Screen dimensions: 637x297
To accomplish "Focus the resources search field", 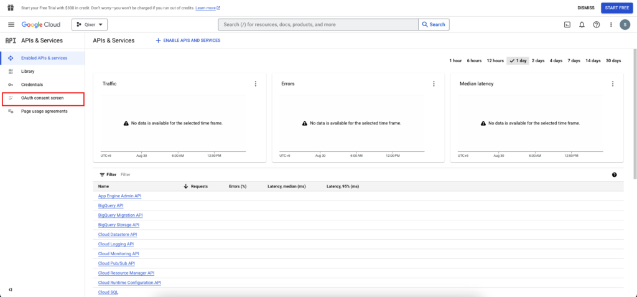I will click(x=318, y=24).
